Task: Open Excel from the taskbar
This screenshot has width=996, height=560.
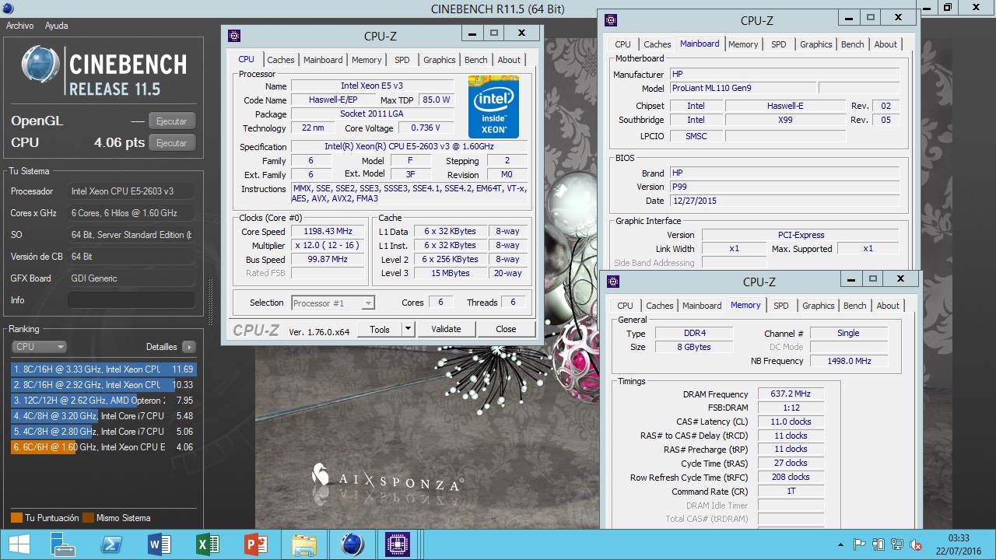Action: click(208, 544)
